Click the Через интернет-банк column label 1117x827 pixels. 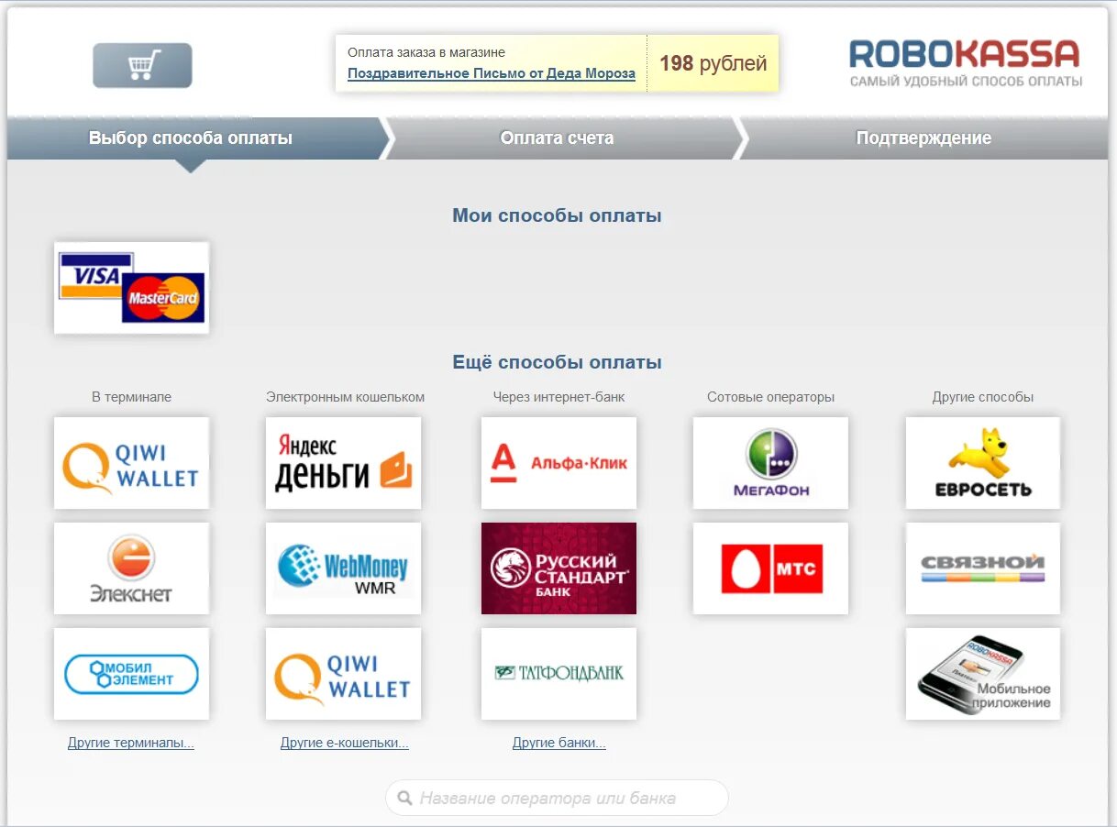point(558,397)
